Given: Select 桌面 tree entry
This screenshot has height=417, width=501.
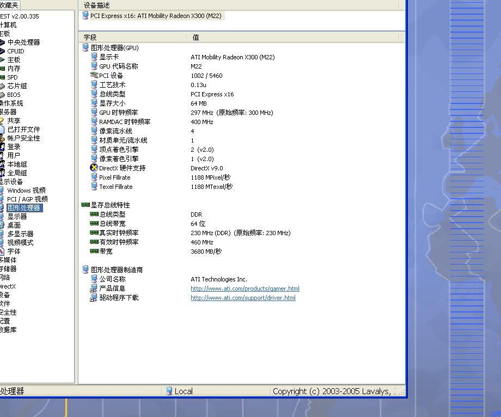Looking at the screenshot, I should coord(14,225).
